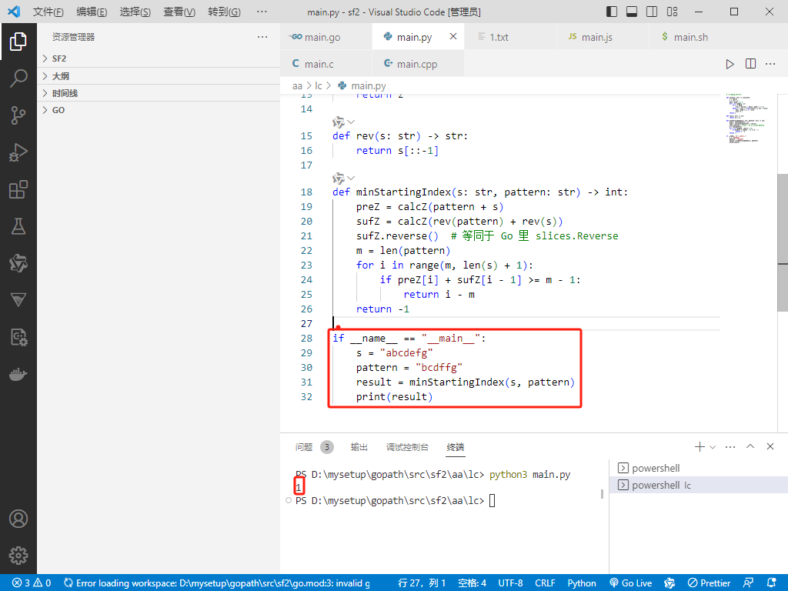Add a new terminal with plus icon
The width and height of the screenshot is (788, 591).
tap(699, 447)
